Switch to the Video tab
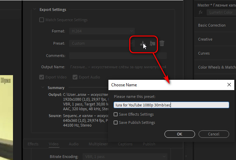Viewport: 236px width, 160px height. click(x=54, y=144)
